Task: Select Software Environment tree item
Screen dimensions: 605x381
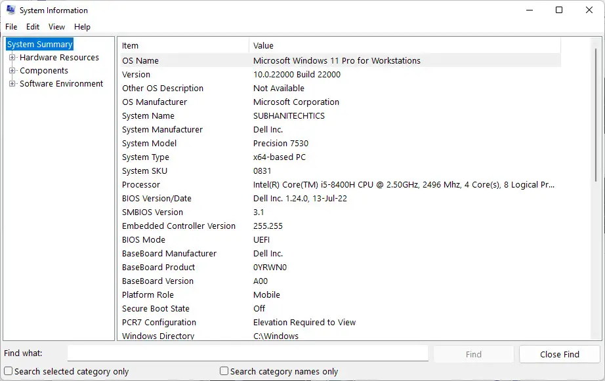Action: pos(61,84)
